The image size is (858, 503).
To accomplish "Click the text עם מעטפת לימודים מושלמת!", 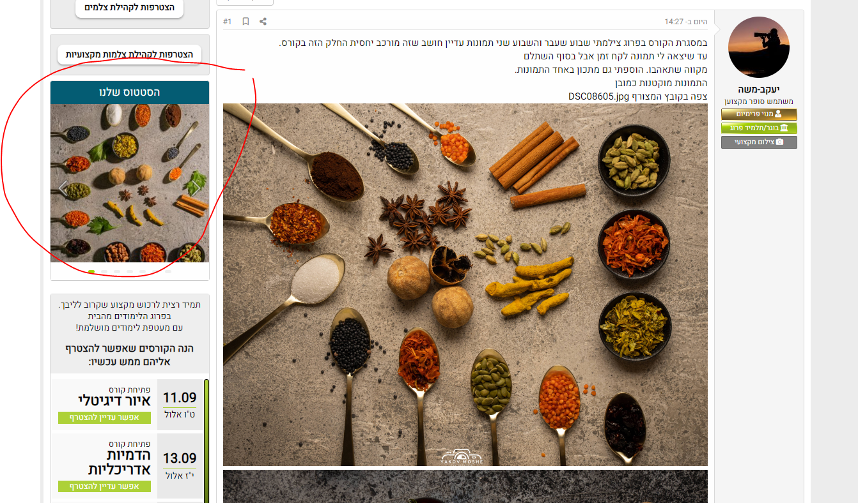I will (x=130, y=327).
